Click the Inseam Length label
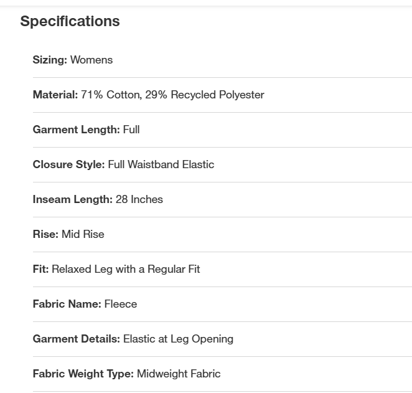Screen dimensions: 412x393 click(72, 199)
